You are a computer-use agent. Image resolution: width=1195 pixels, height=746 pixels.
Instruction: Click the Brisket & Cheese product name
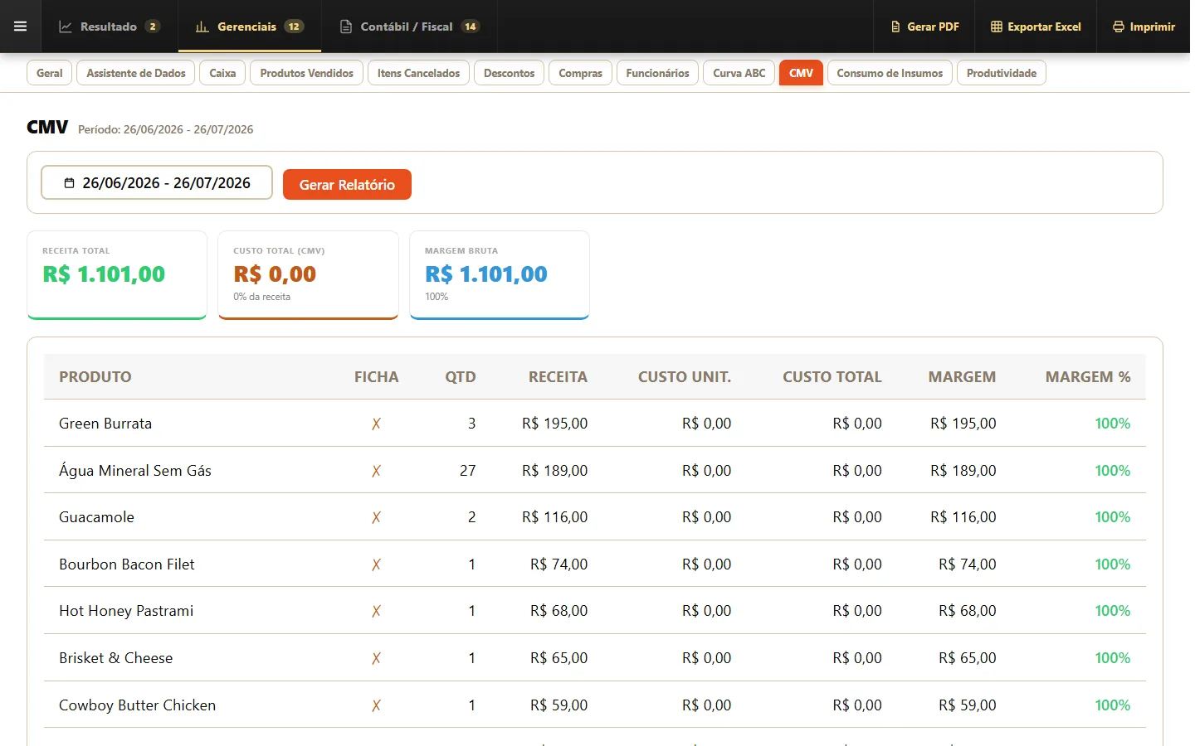(116, 658)
